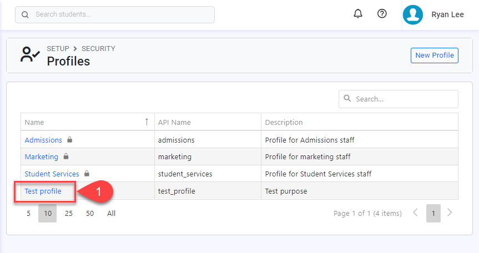Screen dimensions: 479x253
Task: Click the lock icon beside Student Services
Action: pos(87,174)
